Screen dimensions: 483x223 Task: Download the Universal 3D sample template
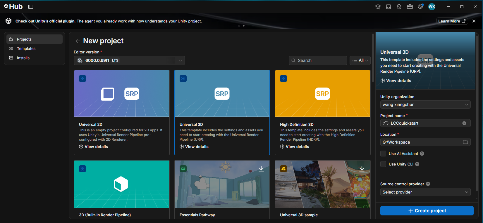[x=362, y=169]
